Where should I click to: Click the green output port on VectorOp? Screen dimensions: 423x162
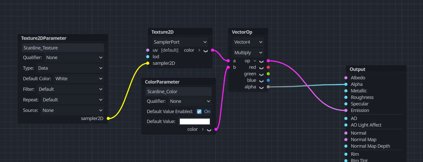[268, 74]
